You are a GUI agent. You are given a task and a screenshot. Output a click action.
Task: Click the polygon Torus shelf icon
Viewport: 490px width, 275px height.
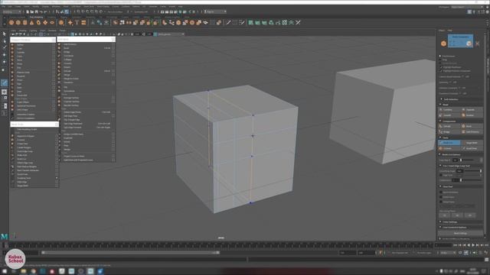[x=38, y=22]
